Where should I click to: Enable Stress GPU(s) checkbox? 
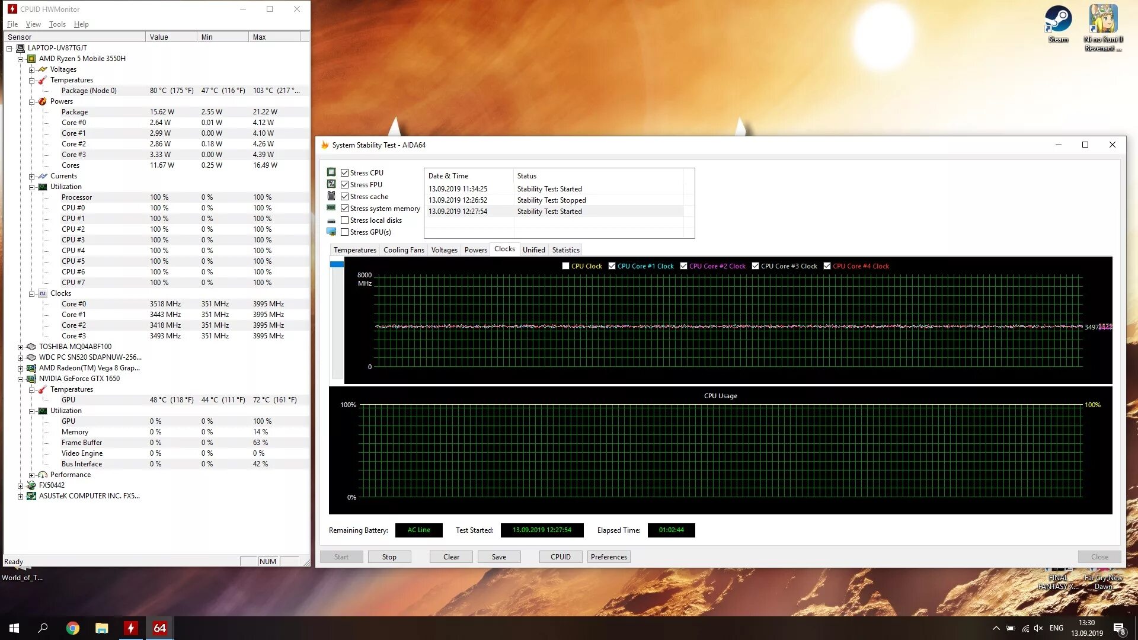pos(344,232)
